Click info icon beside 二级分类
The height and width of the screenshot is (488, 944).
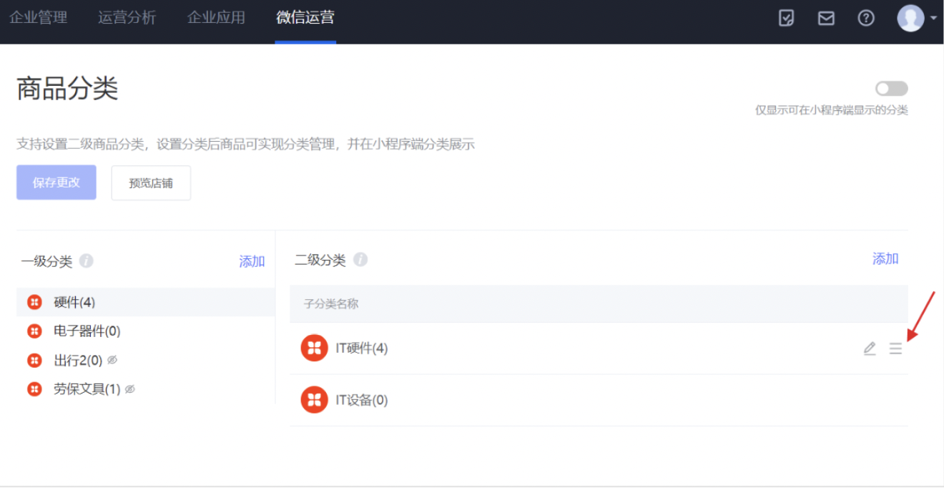(360, 260)
